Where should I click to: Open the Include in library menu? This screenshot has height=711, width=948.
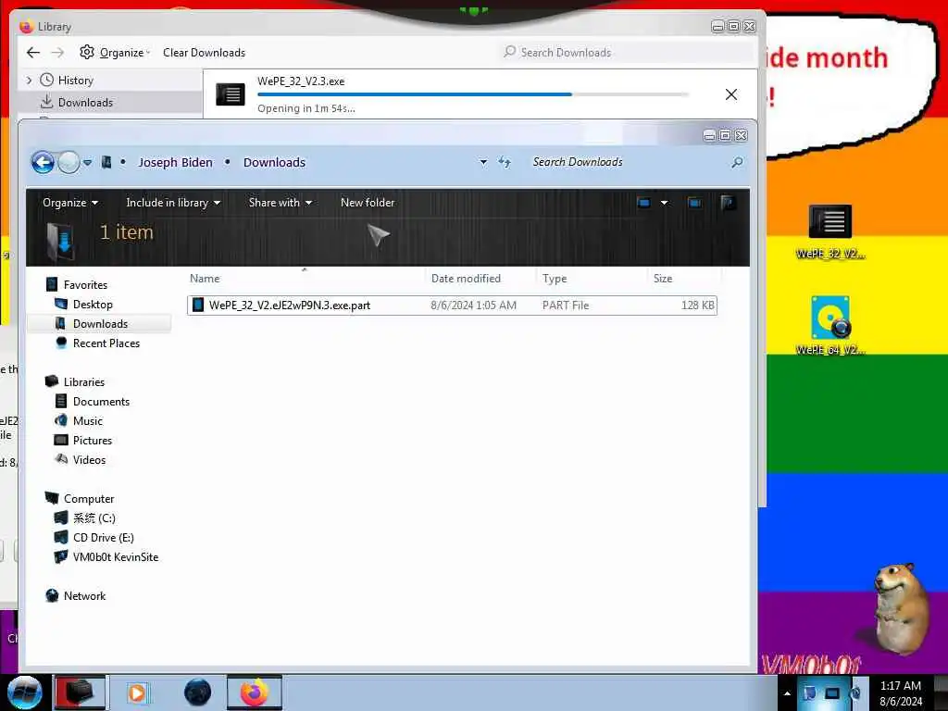(173, 203)
